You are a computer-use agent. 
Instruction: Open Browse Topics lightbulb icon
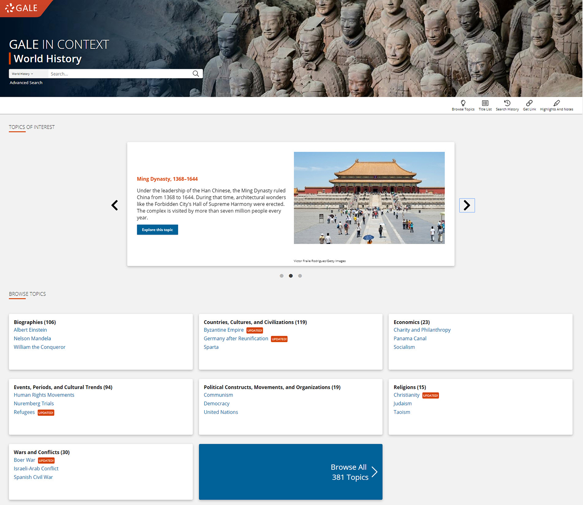coord(463,103)
